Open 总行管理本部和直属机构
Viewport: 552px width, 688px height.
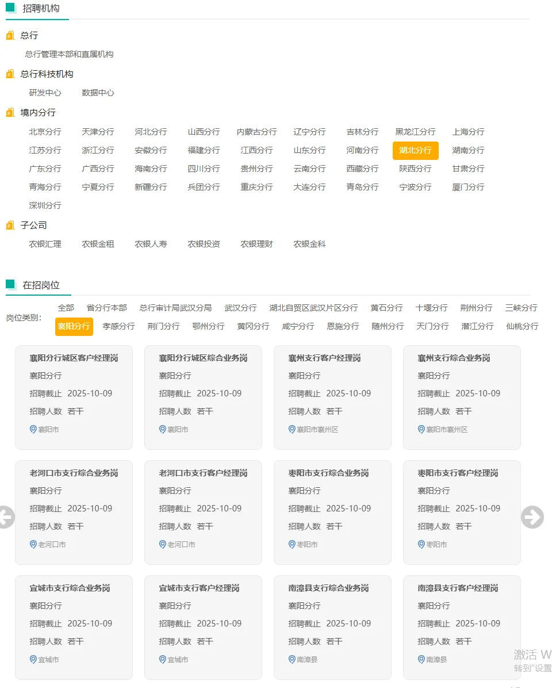pos(69,55)
